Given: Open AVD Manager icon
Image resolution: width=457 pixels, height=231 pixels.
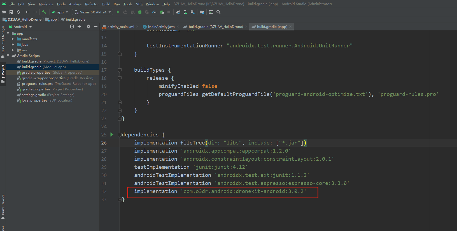Looking at the screenshot, I should (x=185, y=12).
